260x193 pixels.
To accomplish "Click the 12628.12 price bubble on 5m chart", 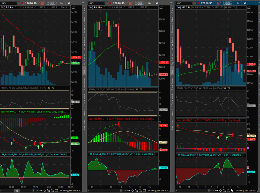I will [x=76, y=57].
